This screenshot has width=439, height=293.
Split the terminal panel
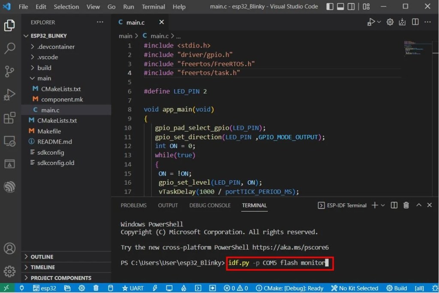pos(394,205)
